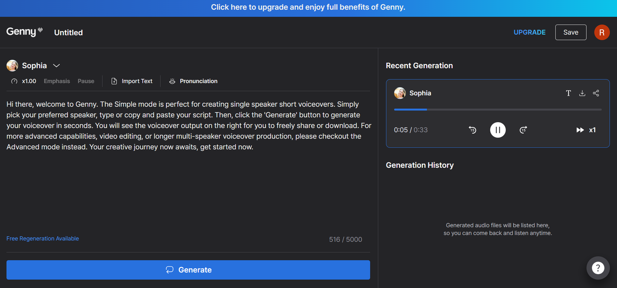
Task: Click the Generation History heading
Action: (x=420, y=165)
